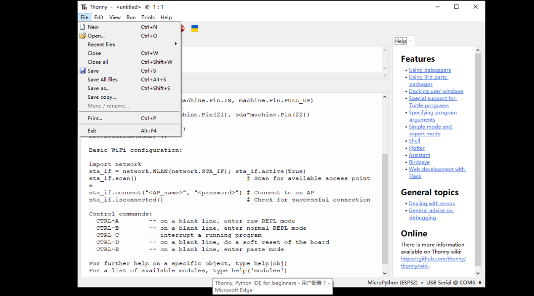
Task: Click the red Stop icon in toolbar
Action: [x=182, y=28]
